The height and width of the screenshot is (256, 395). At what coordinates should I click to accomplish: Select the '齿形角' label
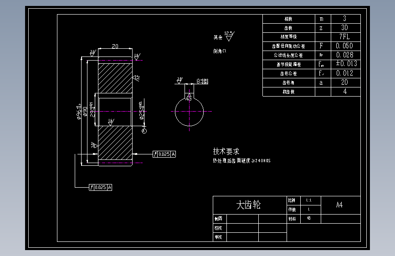[x=288, y=82]
